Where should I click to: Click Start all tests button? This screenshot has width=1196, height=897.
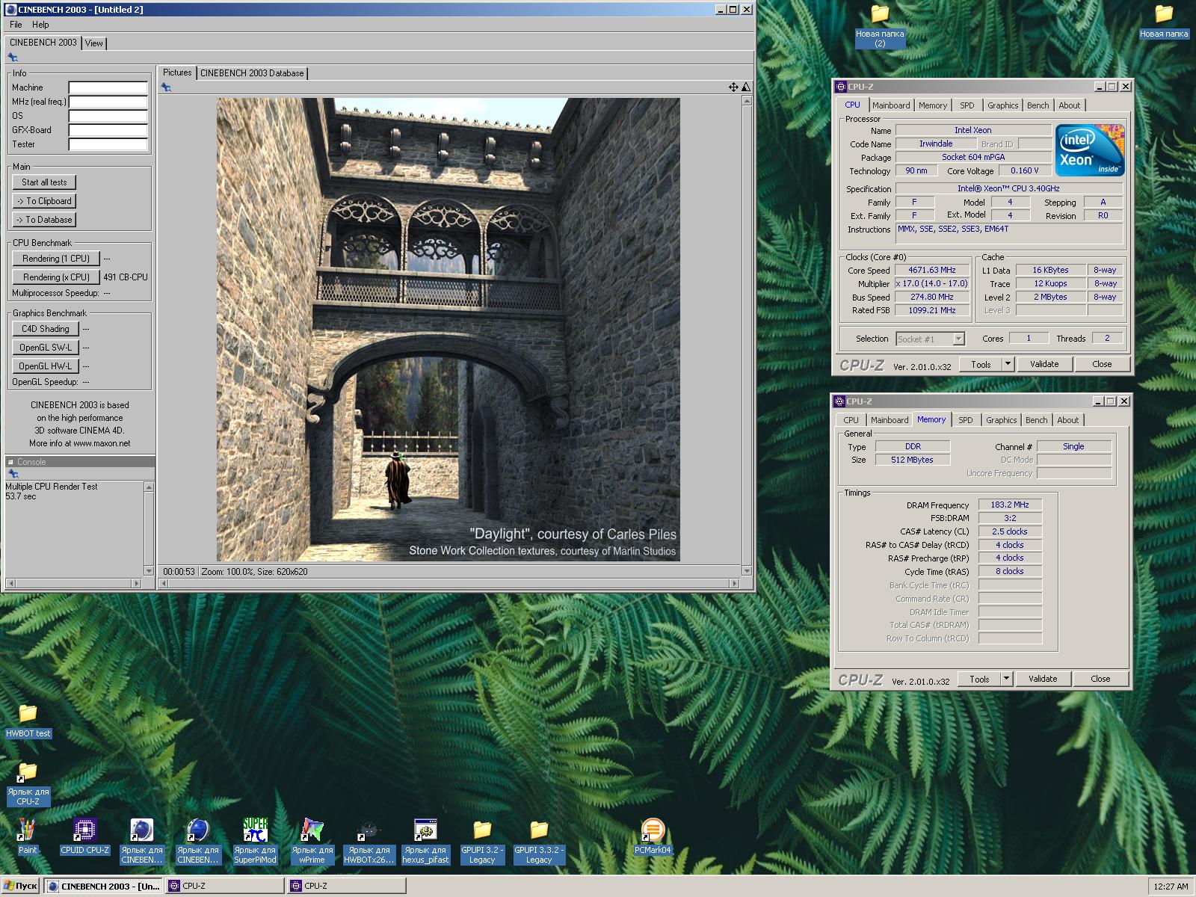pyautogui.click(x=44, y=182)
